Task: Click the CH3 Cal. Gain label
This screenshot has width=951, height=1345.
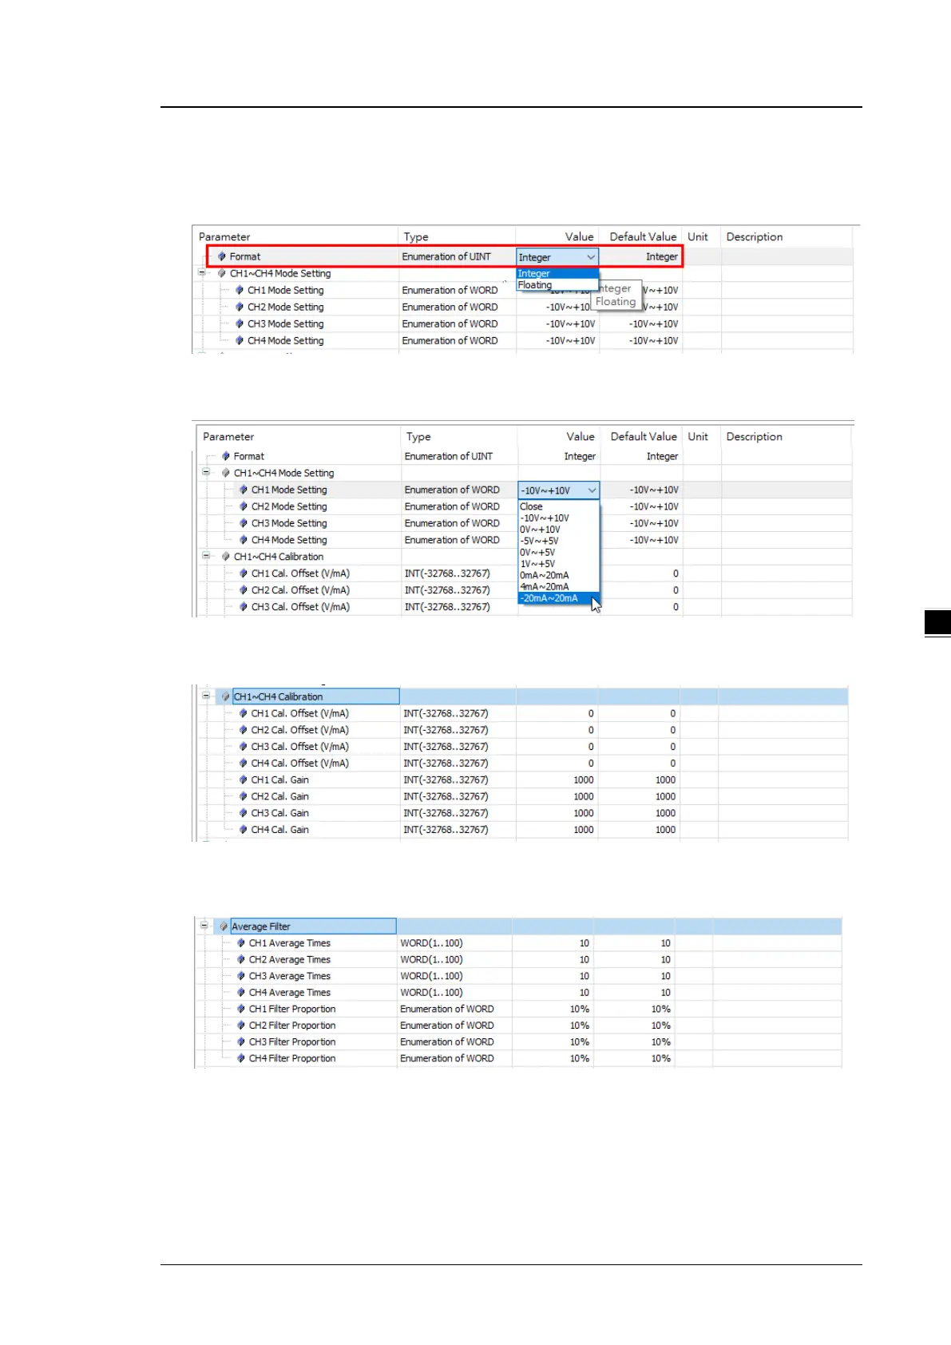Action: click(x=280, y=813)
